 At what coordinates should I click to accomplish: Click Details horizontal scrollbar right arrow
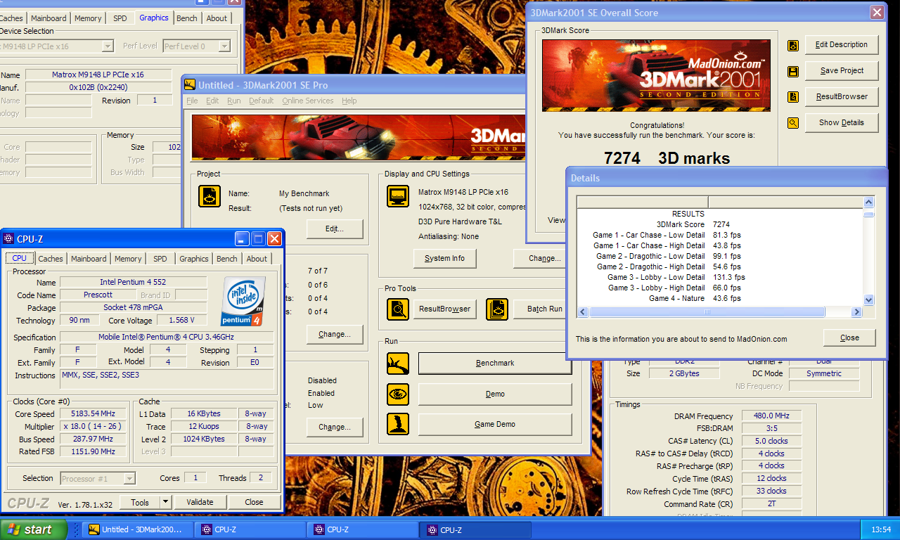click(x=856, y=311)
